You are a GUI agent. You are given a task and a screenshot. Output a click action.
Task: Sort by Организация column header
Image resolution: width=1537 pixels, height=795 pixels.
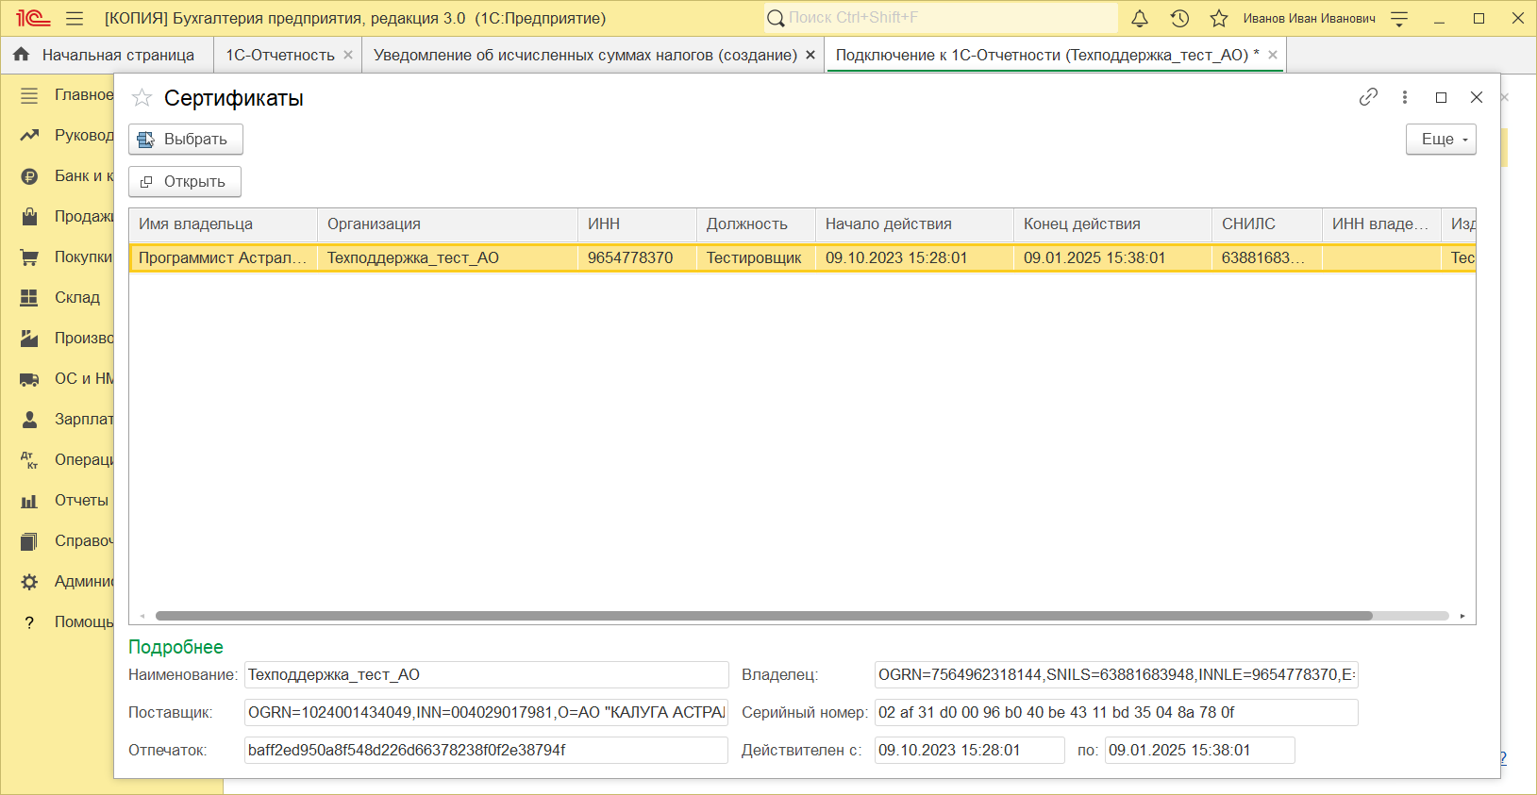[447, 224]
